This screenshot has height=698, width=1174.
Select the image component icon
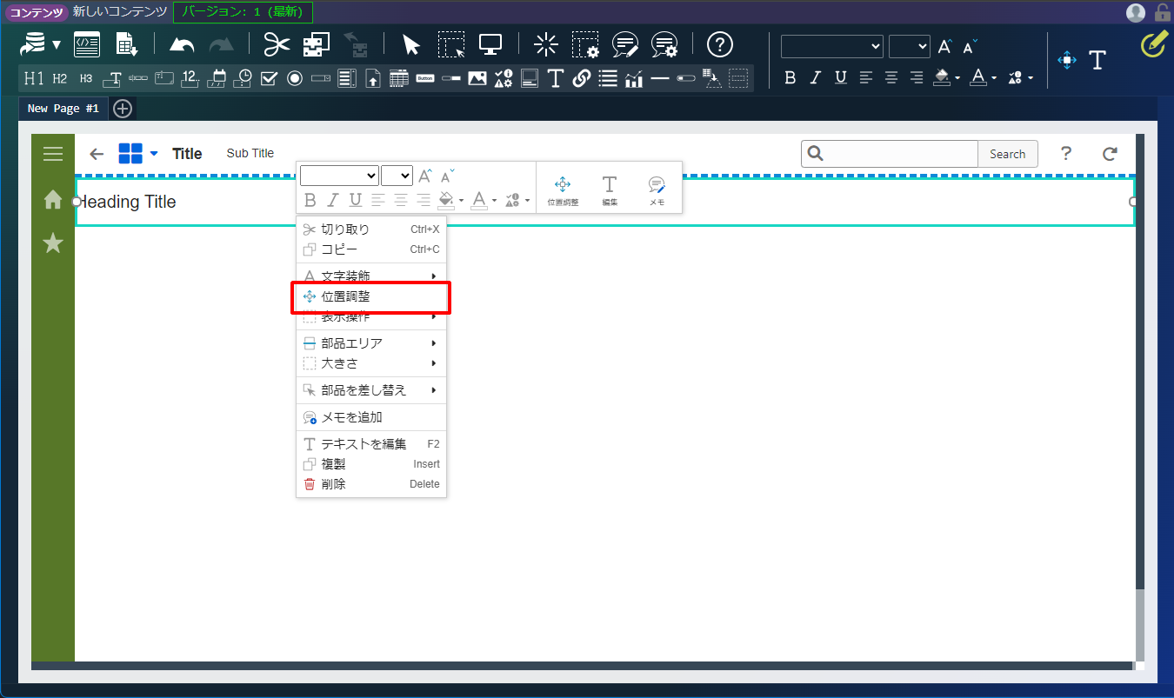pyautogui.click(x=477, y=78)
